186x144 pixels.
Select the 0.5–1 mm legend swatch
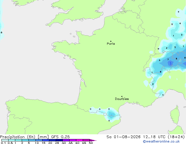[12, 140]
